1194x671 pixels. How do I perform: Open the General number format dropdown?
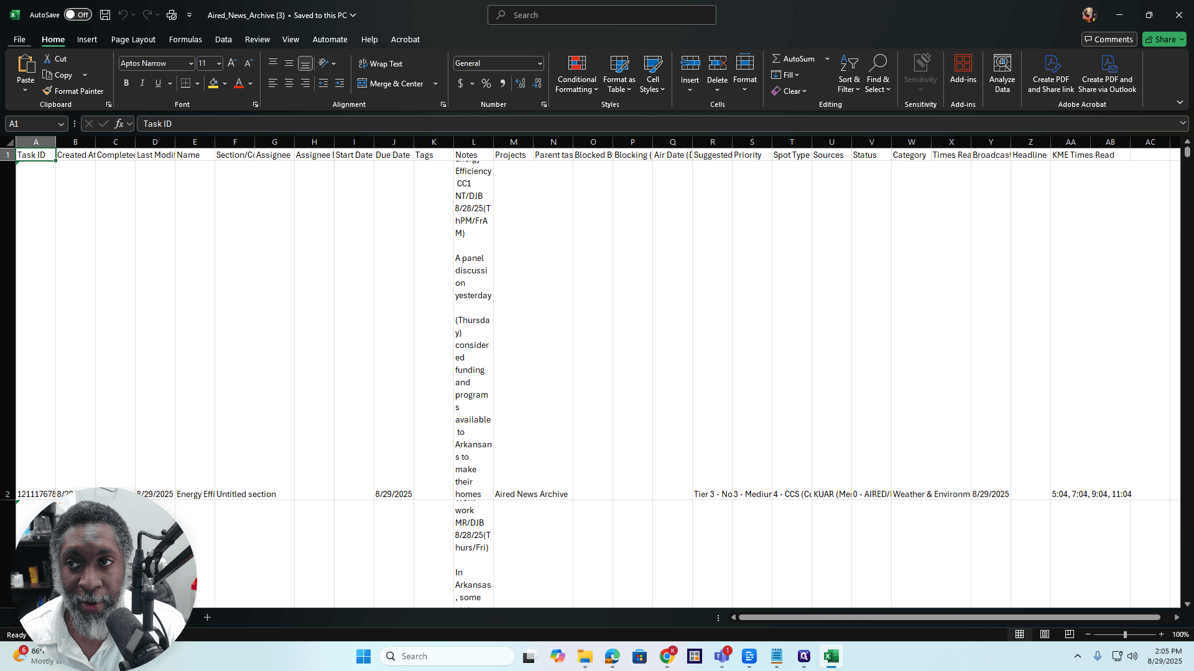point(539,63)
